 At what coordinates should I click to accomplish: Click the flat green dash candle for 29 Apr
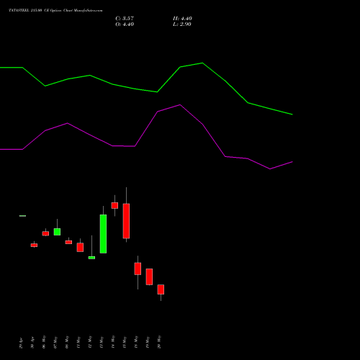click(22, 216)
